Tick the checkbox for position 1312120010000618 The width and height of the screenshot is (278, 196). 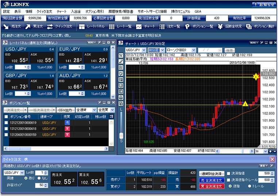coord(6,129)
